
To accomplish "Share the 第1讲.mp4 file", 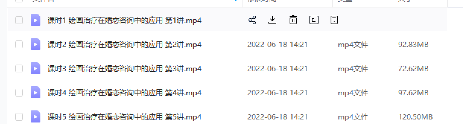I will coord(252,20).
